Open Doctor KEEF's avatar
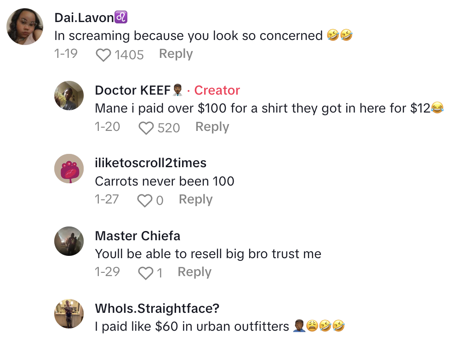The image size is (469, 339). [69, 96]
